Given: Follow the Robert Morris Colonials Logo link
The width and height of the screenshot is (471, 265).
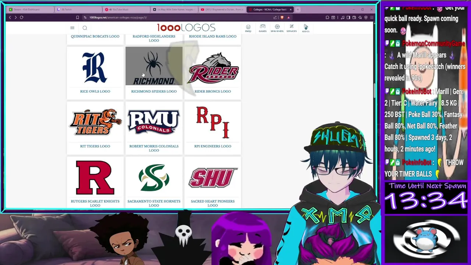Looking at the screenshot, I should pos(154,148).
